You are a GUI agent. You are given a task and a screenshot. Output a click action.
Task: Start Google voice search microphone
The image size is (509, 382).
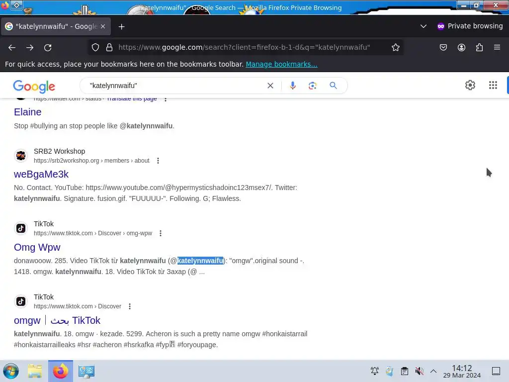(x=292, y=86)
